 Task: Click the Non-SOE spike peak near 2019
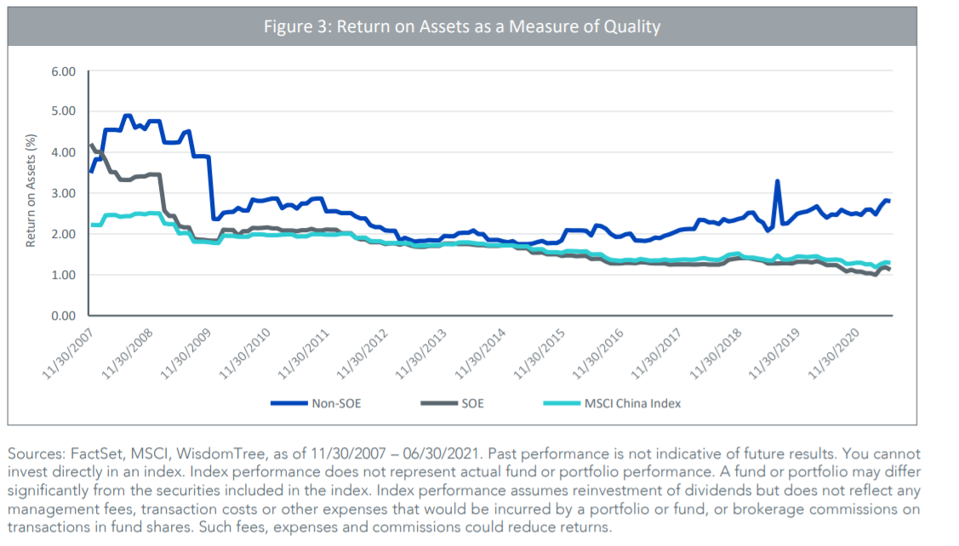tap(777, 181)
